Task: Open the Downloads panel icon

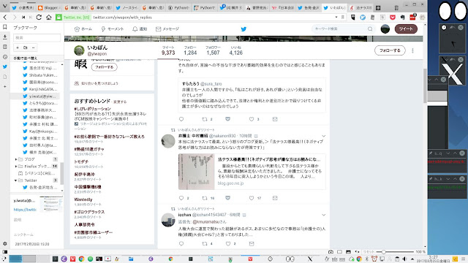Action: click(x=5, y=37)
